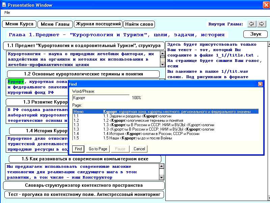Click the Найти слово button
The width and height of the screenshot is (270, 203).
(139, 24)
